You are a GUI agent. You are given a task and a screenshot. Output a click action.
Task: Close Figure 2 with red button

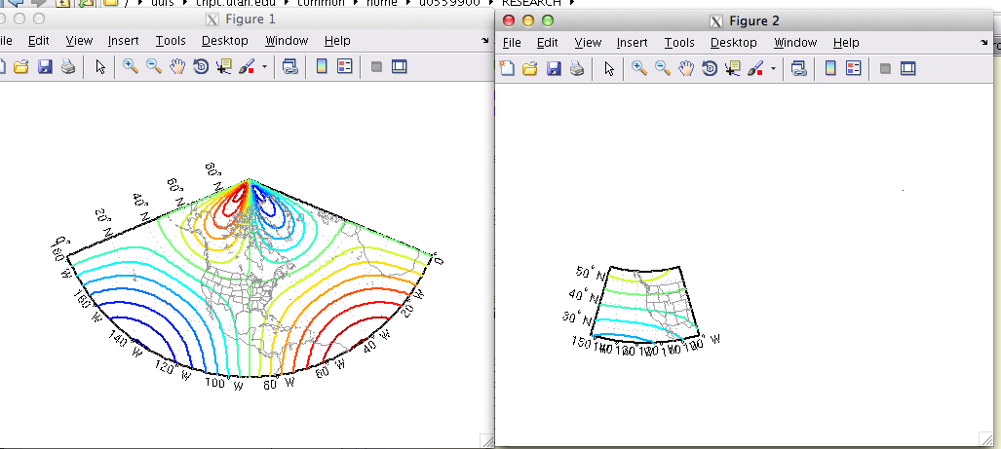(x=509, y=20)
